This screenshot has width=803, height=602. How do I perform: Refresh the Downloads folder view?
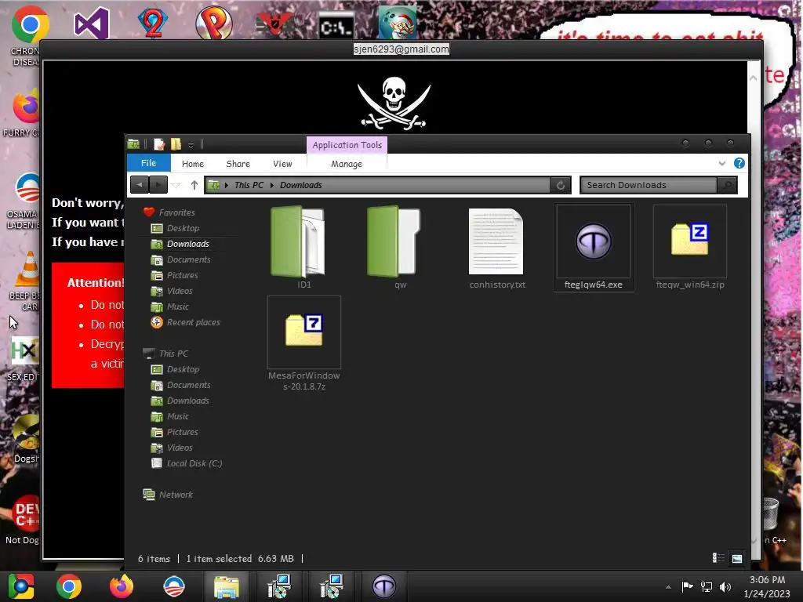[x=561, y=185]
